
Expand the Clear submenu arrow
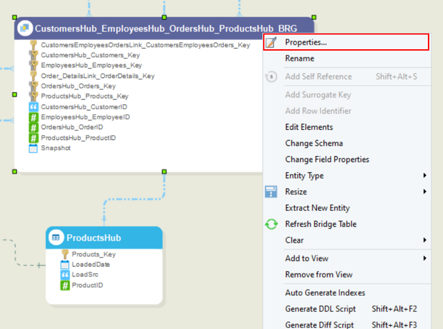pyautogui.click(x=425, y=240)
